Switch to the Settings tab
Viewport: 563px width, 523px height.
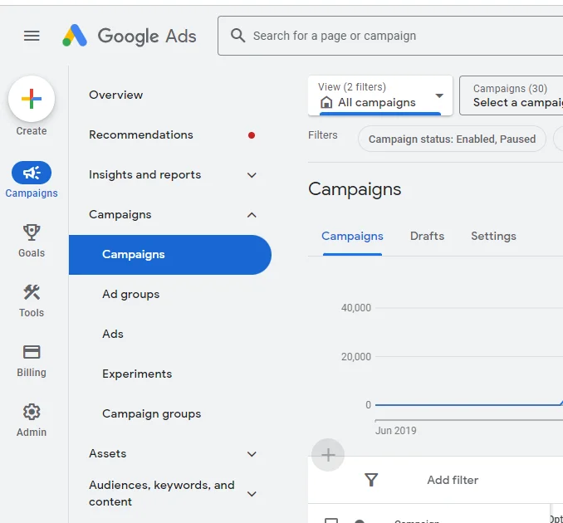point(494,237)
